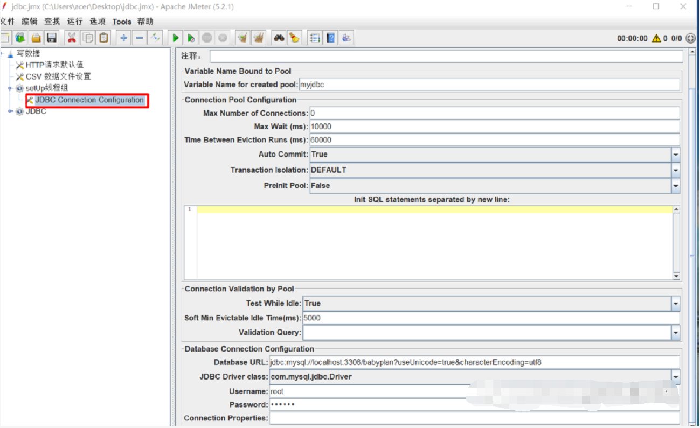
Task: Click the grey Shutdown icon
Action: [x=223, y=38]
